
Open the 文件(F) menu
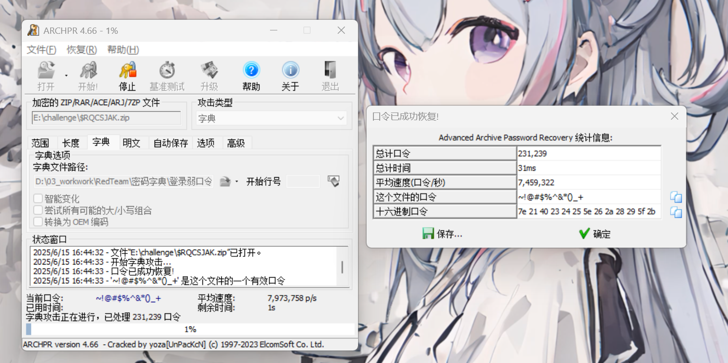[x=42, y=50]
